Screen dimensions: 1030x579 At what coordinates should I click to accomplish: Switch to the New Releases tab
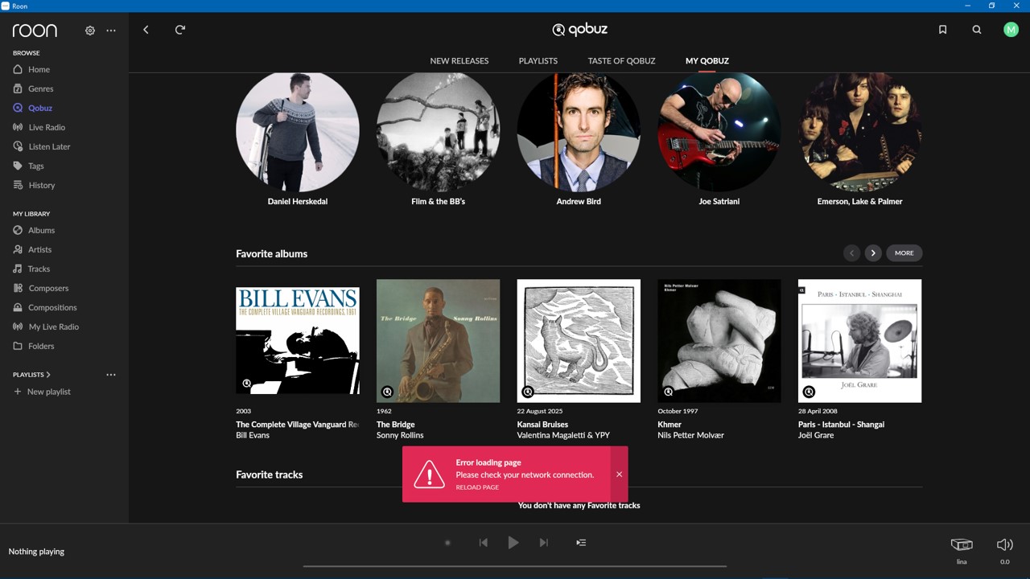click(x=459, y=61)
